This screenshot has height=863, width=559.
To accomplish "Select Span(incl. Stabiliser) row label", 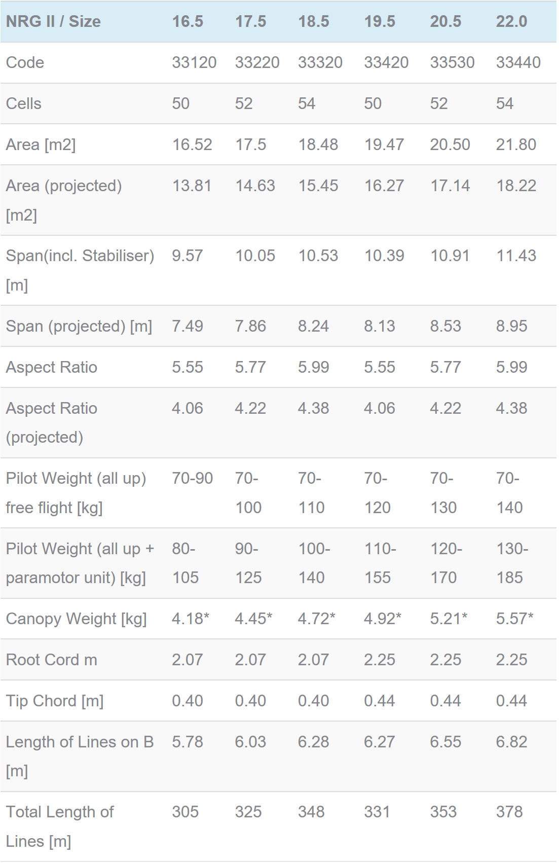I will tap(80, 270).
